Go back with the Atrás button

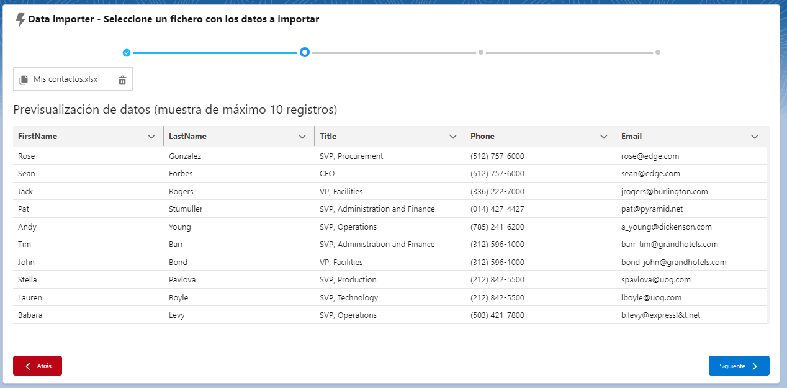37,366
